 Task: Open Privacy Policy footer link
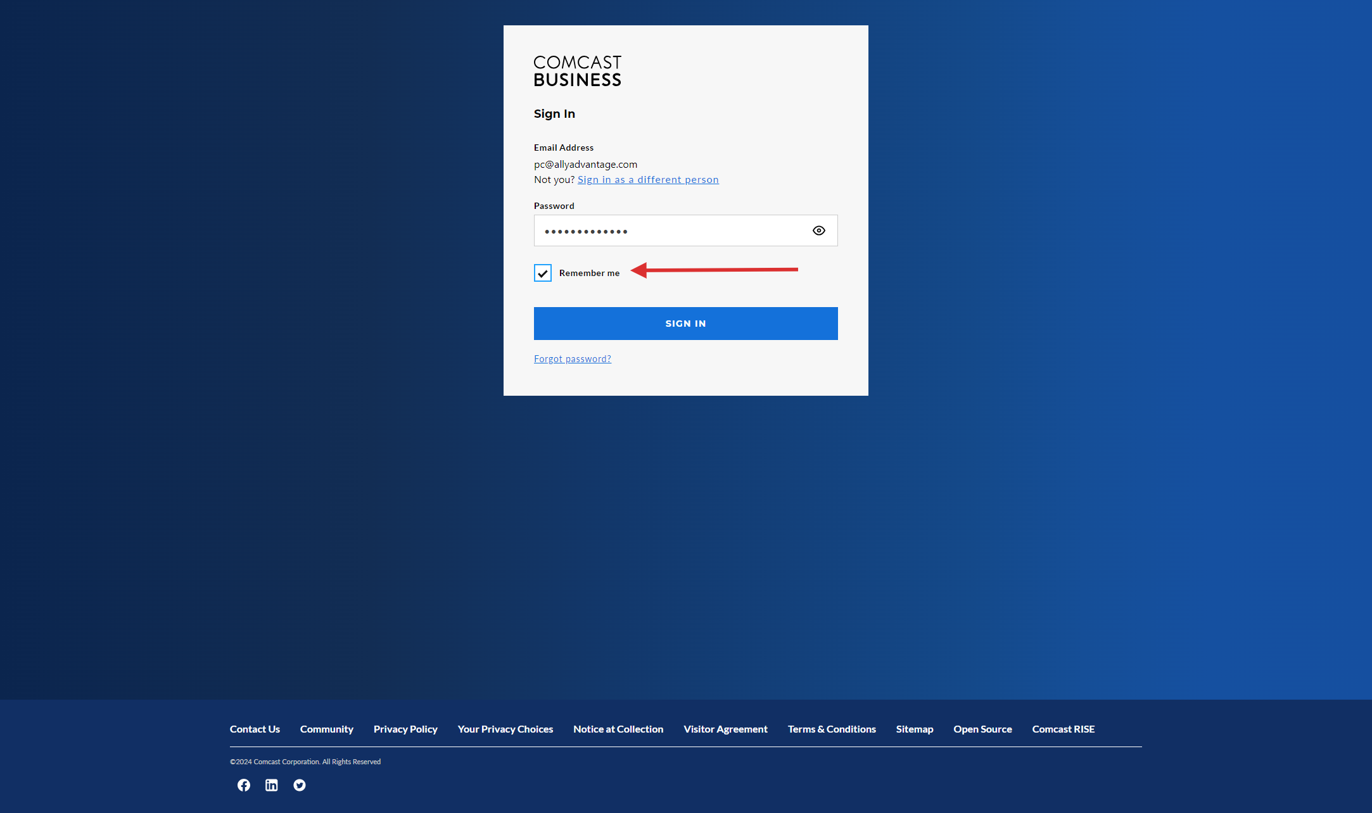point(405,729)
